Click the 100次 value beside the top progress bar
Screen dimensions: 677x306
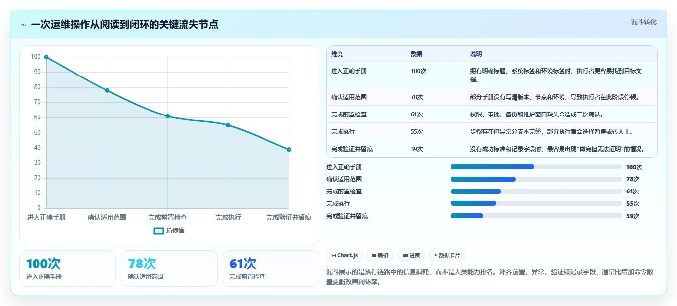[x=634, y=167]
